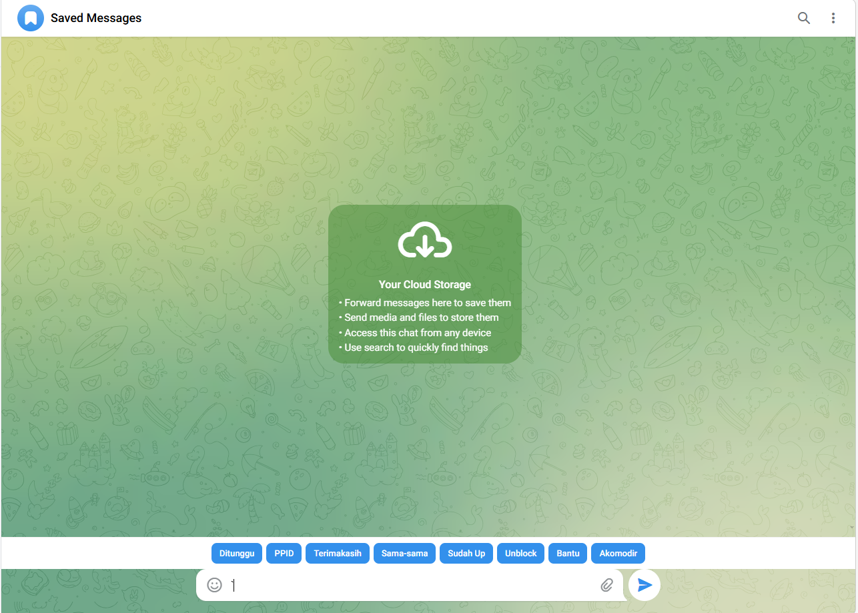The height and width of the screenshot is (613, 858).
Task: Send message with paper plane button
Action: pyautogui.click(x=645, y=585)
